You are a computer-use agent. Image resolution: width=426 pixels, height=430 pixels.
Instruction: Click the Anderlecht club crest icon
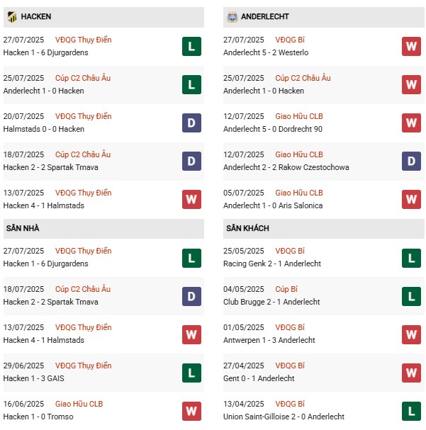tap(232, 17)
